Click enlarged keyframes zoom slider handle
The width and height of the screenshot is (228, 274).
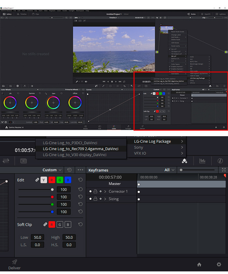(x=181, y=170)
